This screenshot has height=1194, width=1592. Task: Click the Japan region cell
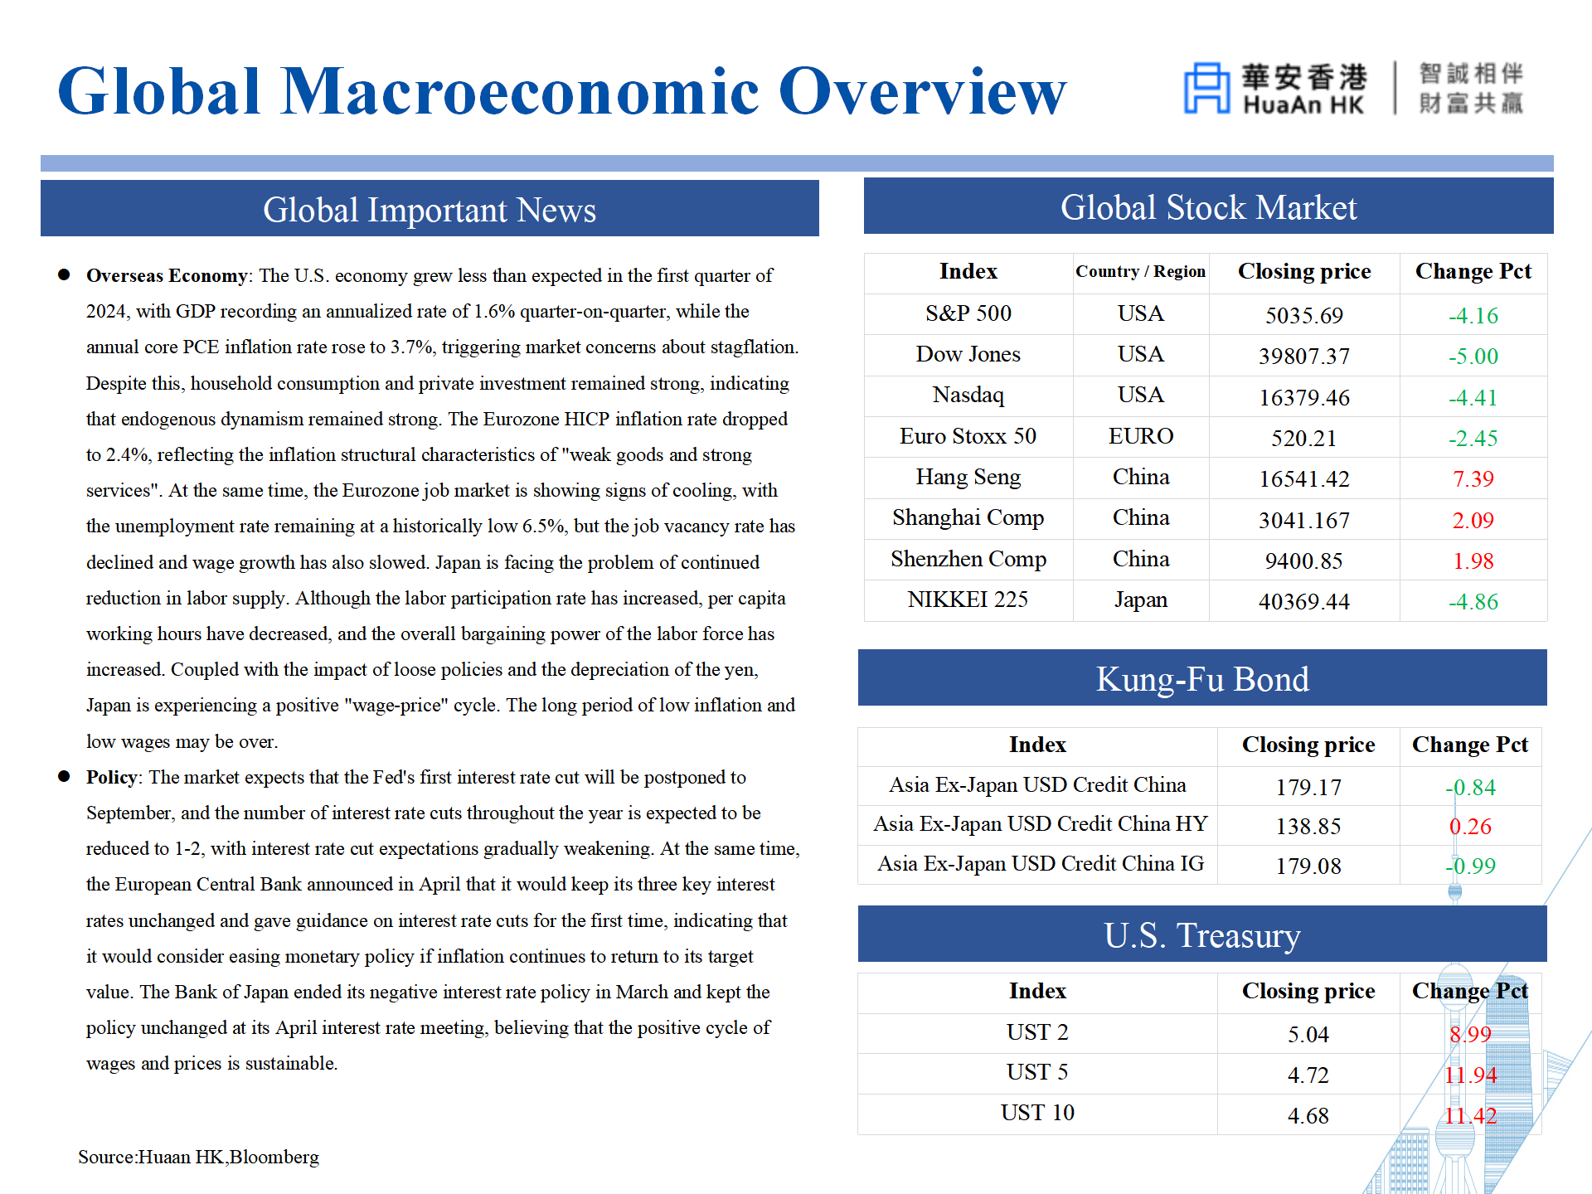click(1141, 599)
